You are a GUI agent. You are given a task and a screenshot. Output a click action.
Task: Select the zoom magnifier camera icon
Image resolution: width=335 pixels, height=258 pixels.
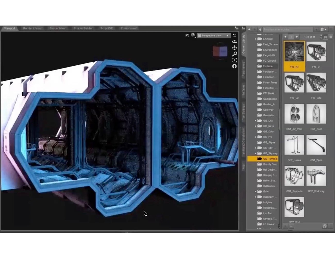[x=234, y=54]
